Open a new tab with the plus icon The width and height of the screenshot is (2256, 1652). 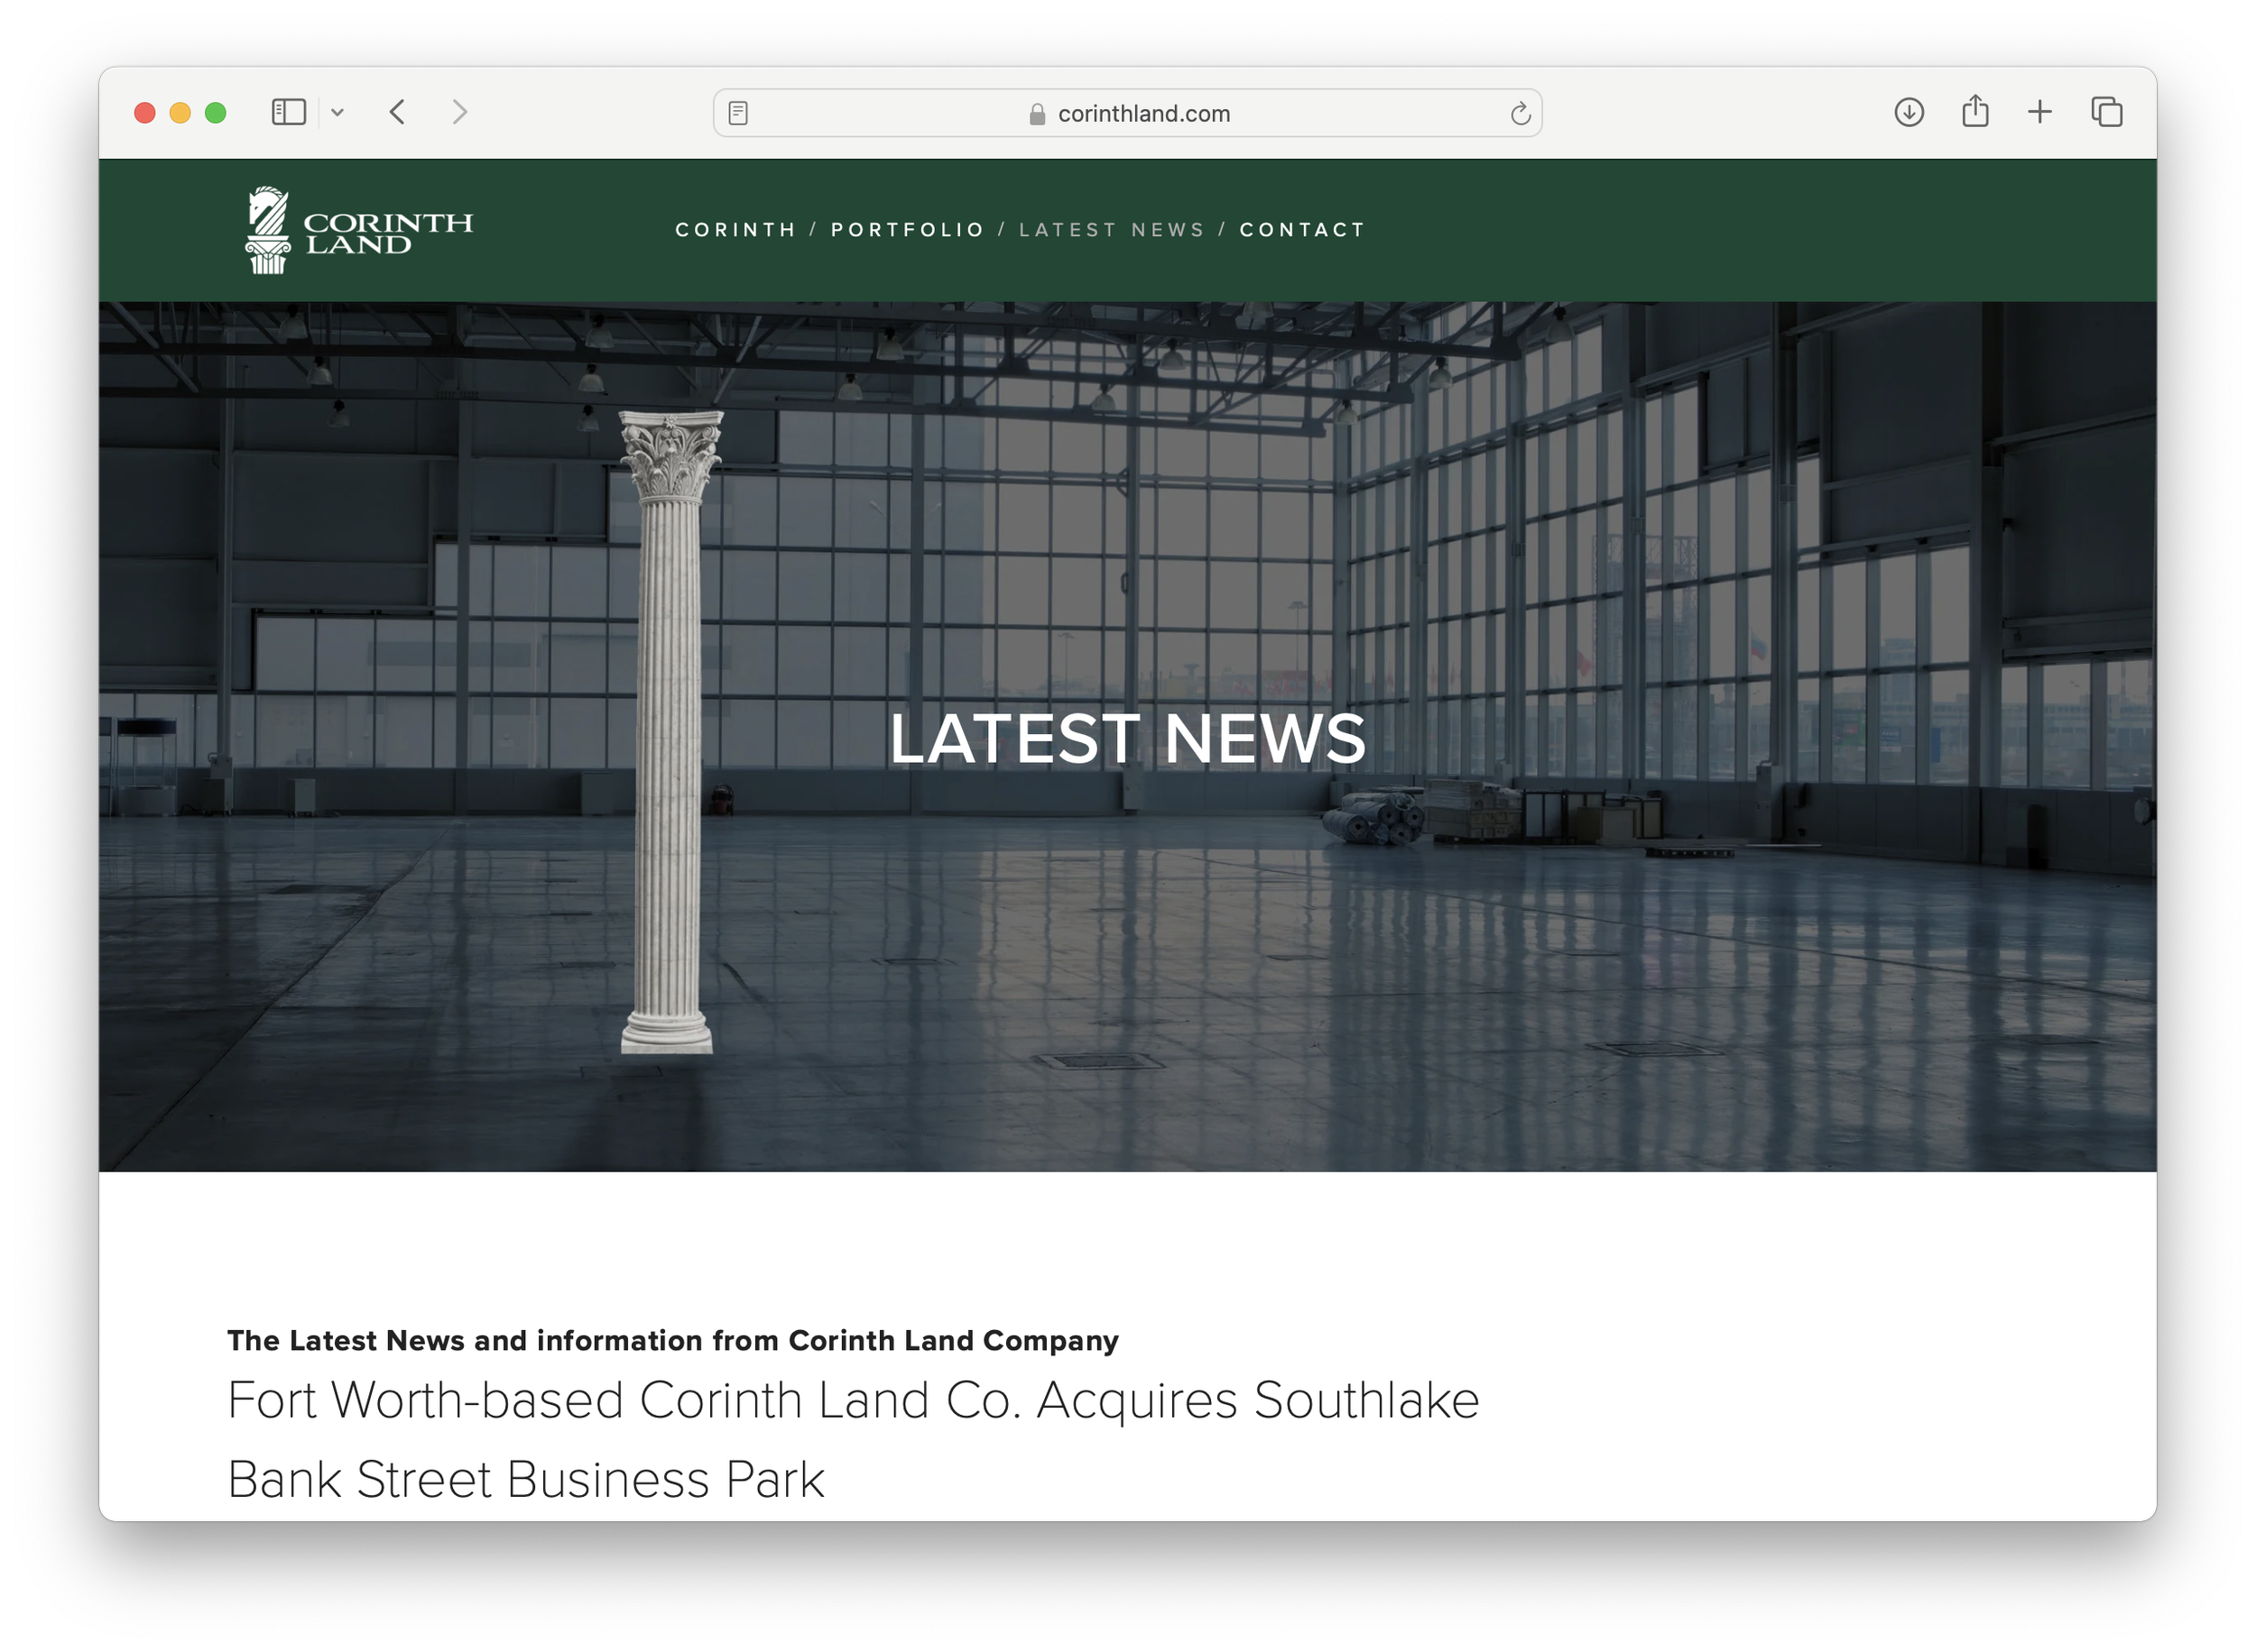[2040, 112]
